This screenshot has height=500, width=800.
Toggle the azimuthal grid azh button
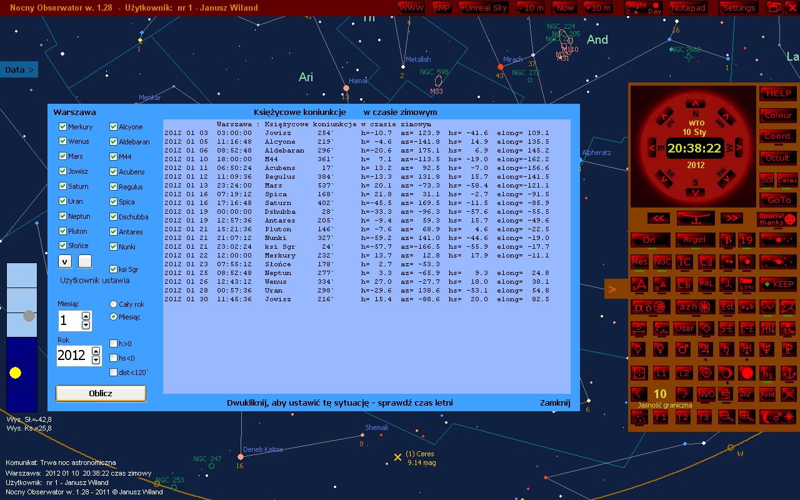tap(696, 307)
